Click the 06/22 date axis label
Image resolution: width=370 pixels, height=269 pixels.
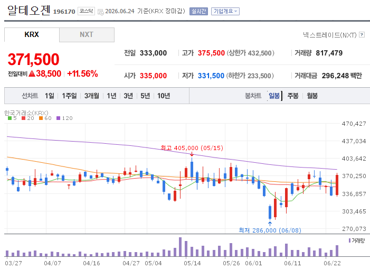[x=332, y=263]
